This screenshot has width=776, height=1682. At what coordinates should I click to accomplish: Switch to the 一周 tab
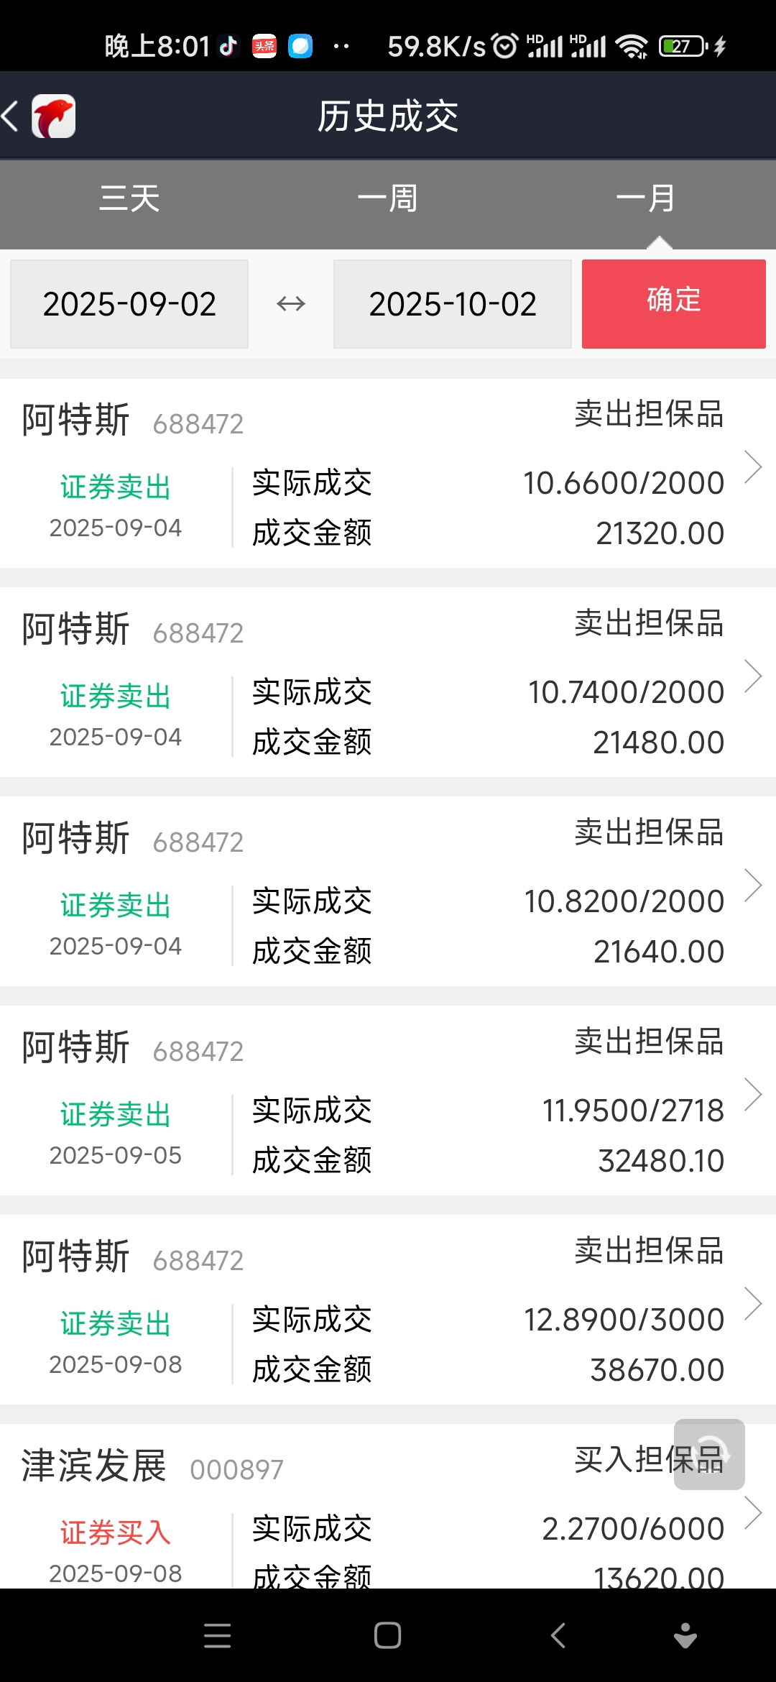tap(387, 199)
